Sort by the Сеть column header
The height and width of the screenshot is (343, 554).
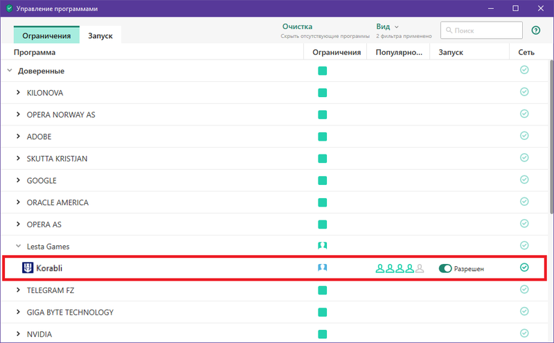[x=526, y=53]
